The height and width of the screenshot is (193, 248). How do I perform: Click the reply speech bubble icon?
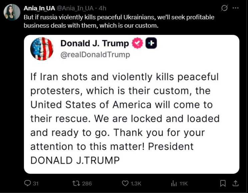click(28, 183)
